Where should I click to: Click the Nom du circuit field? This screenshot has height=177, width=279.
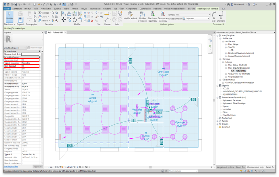pos(30,66)
